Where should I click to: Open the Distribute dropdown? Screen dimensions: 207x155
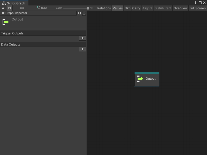162,8
